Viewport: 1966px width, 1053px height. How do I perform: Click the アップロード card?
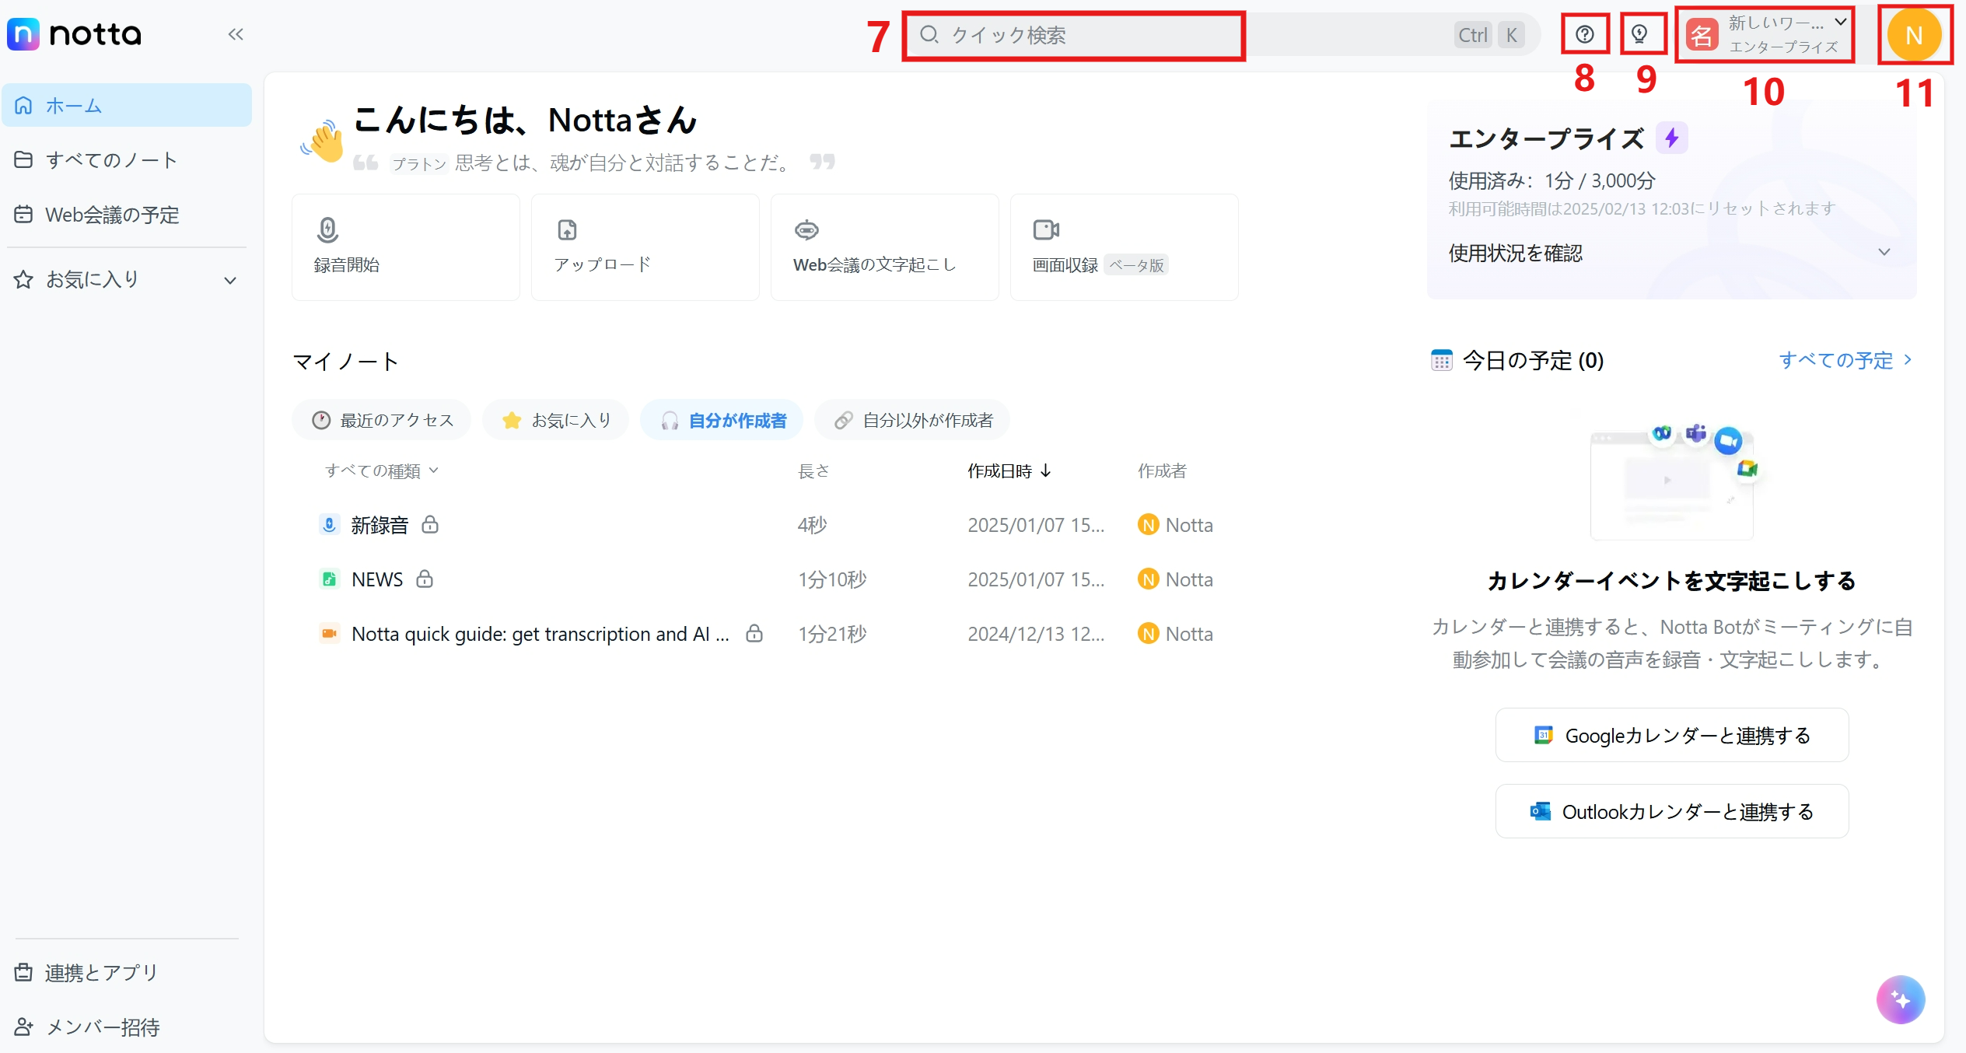tap(645, 247)
